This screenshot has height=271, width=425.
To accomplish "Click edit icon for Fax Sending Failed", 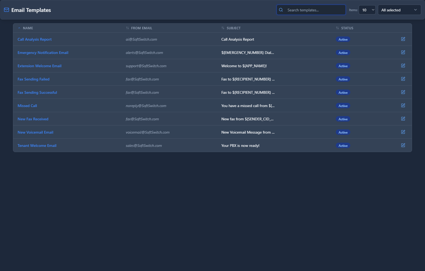I will pyautogui.click(x=403, y=79).
